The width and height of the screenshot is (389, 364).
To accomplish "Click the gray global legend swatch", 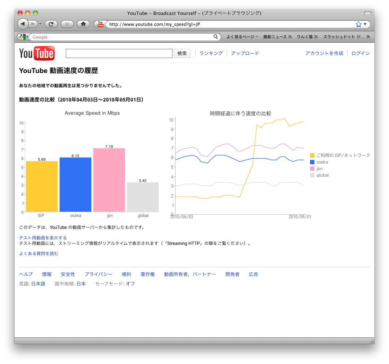I will 312,175.
